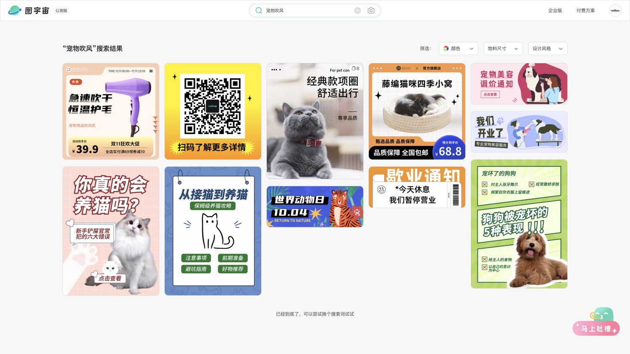Open the 狗狗被宠坏的5种表现 template
The width and height of the screenshot is (630, 354).
coord(519,224)
